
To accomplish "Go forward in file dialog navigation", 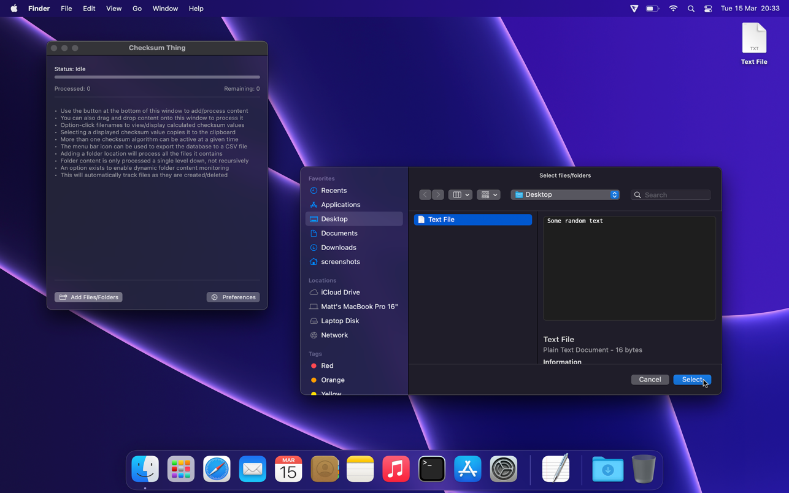I will pyautogui.click(x=438, y=195).
